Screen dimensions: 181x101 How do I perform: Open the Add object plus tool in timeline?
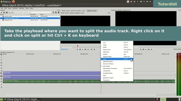pyautogui.click(x=1, y=87)
